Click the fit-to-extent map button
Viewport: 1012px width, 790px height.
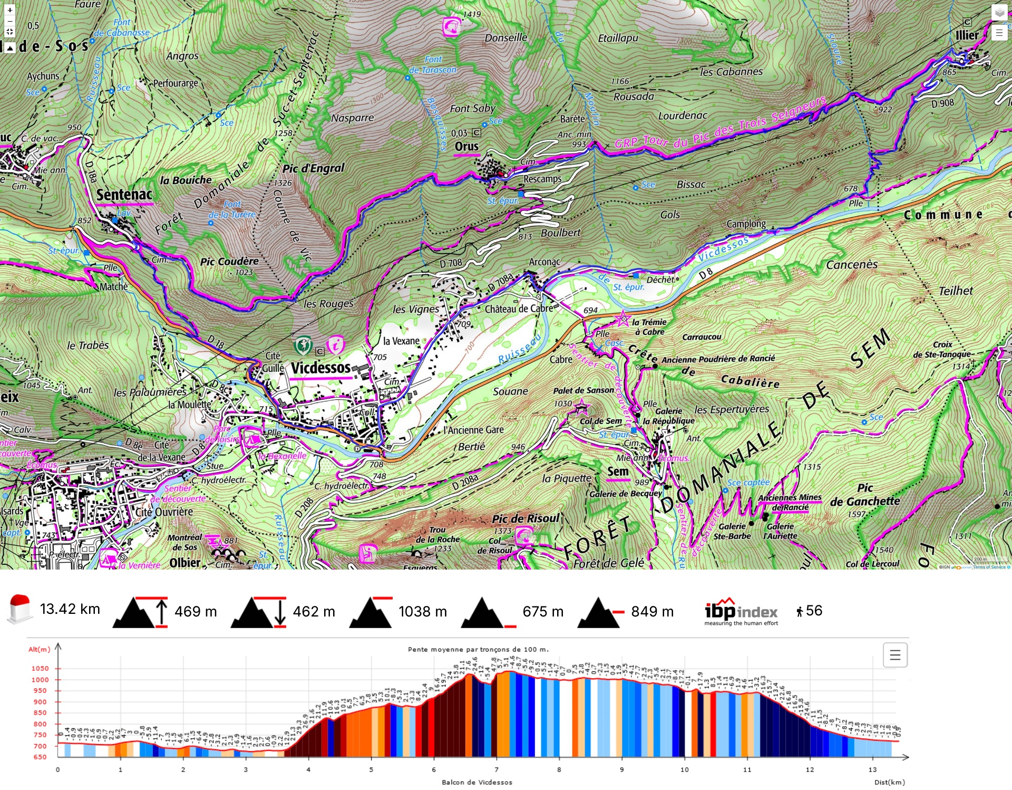click(x=9, y=32)
